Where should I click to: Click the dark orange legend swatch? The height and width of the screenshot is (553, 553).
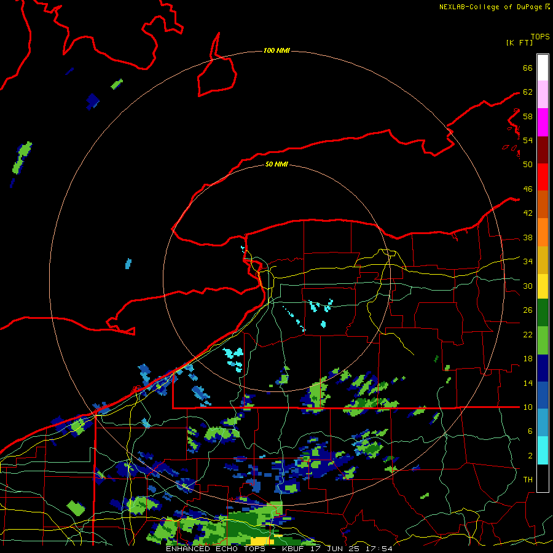[x=543, y=204]
